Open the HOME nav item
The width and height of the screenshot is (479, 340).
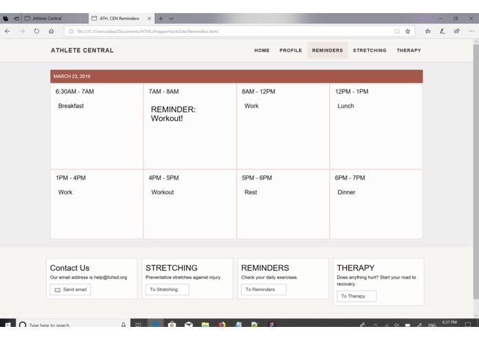click(x=262, y=50)
